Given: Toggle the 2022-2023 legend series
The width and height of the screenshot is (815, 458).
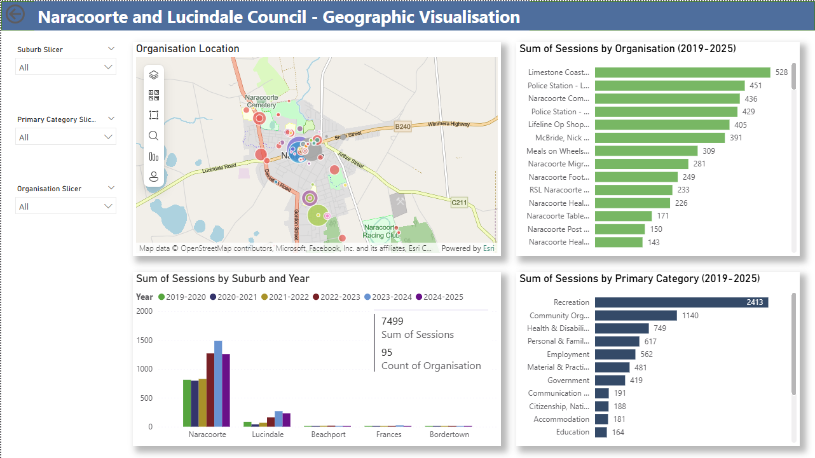Looking at the screenshot, I should pos(339,297).
